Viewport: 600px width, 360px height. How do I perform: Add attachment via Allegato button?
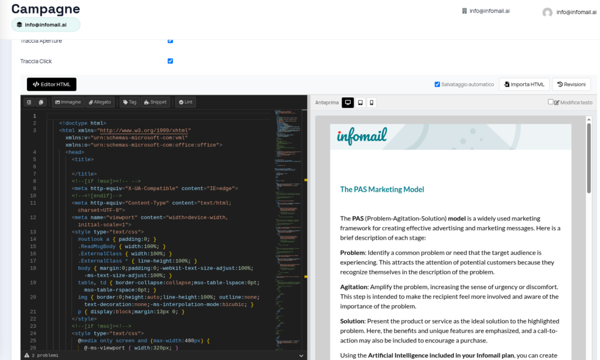pos(100,102)
